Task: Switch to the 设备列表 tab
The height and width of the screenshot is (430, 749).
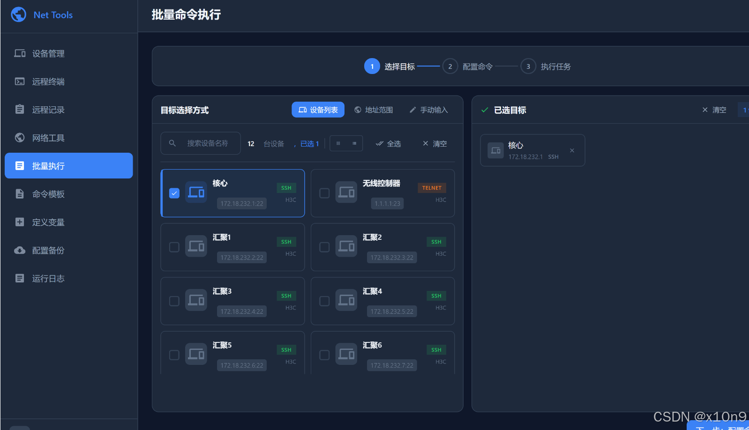Action: click(318, 110)
